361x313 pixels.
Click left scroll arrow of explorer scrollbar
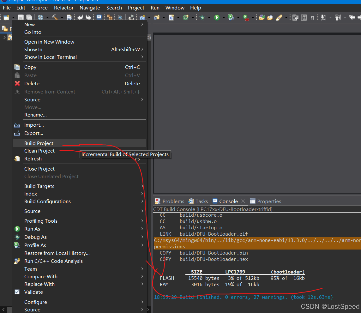click(x=3, y=310)
